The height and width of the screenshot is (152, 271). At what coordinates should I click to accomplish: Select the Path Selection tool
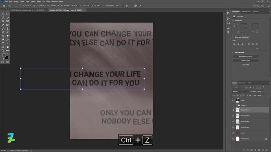(8, 43)
